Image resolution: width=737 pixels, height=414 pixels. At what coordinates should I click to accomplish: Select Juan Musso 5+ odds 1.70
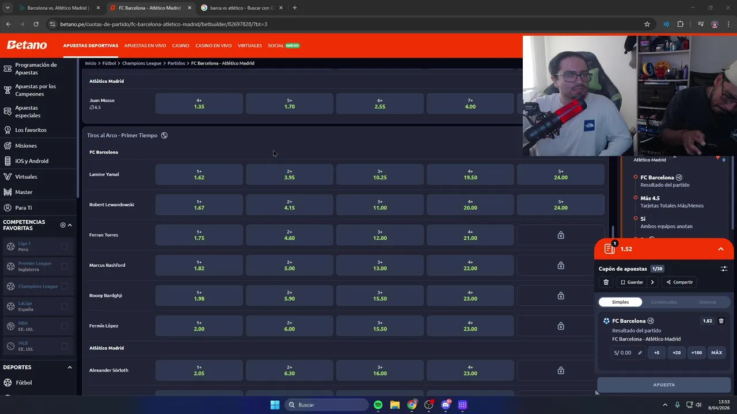[290, 103]
